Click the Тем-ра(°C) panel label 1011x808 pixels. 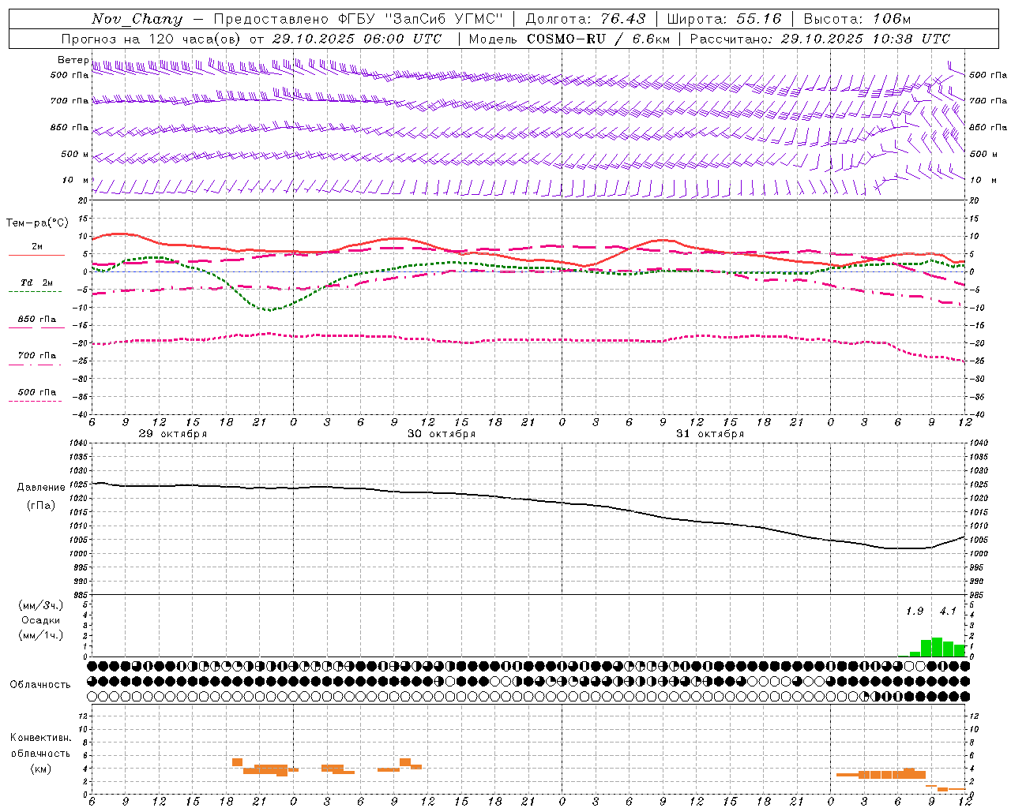tap(37, 223)
